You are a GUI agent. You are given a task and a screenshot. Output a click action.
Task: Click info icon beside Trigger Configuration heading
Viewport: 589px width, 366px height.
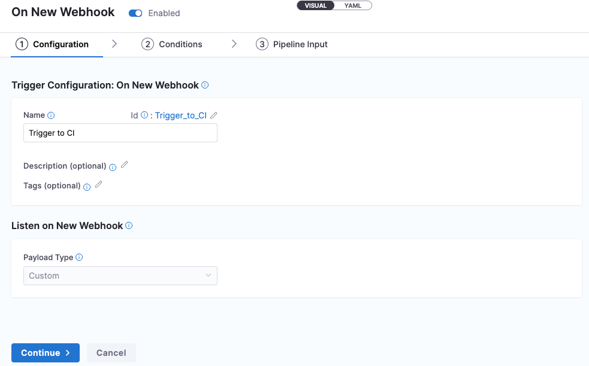[x=205, y=86]
